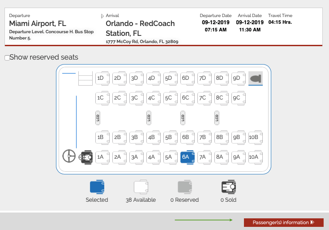The width and height of the screenshot is (329, 230).
Task: Click the LCD screen above seat 8B
Action: (217, 118)
